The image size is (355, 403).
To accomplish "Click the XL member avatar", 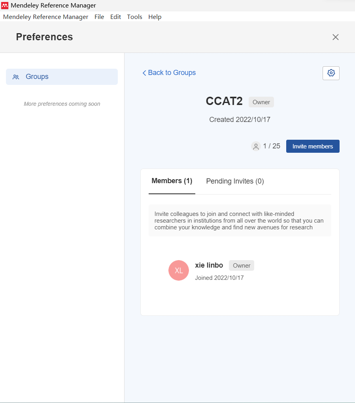I will coord(179,270).
